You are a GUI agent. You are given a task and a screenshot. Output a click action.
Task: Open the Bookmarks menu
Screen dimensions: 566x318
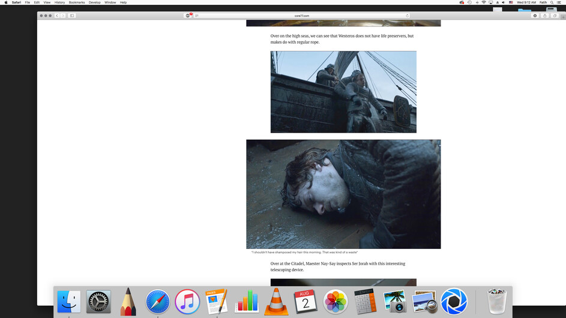77,2
